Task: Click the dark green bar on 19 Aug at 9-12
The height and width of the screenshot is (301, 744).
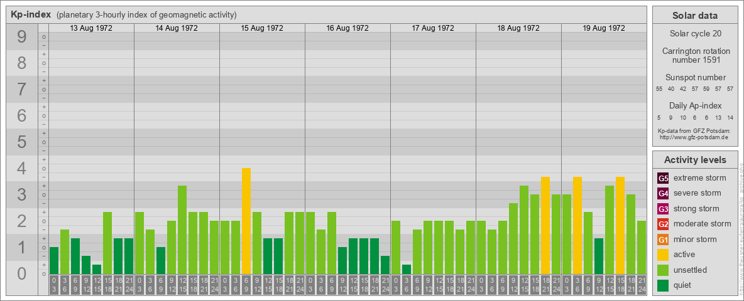Action: (x=598, y=256)
